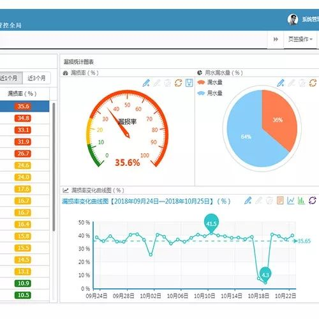This screenshot has height=319, width=319.
Task: Toggle the 用水量 legend series
Action: (x=210, y=93)
